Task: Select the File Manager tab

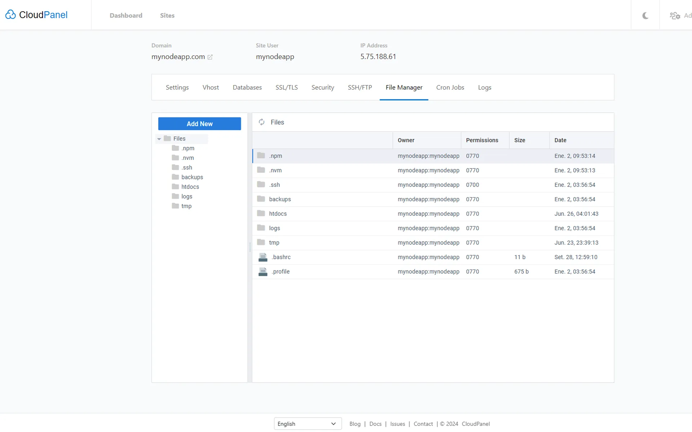Action: pyautogui.click(x=404, y=87)
